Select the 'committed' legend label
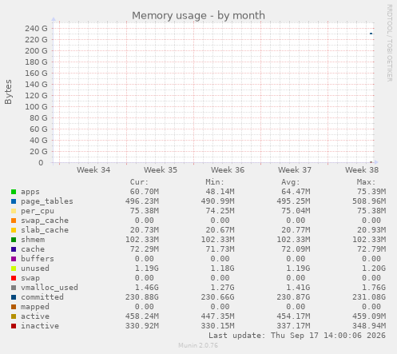Viewport: 397px width, 354px height. (42, 297)
